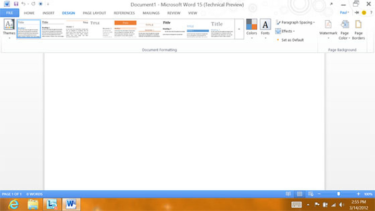This screenshot has height=211, width=375.
Task: Open the Page Color picker
Action: [x=344, y=30]
